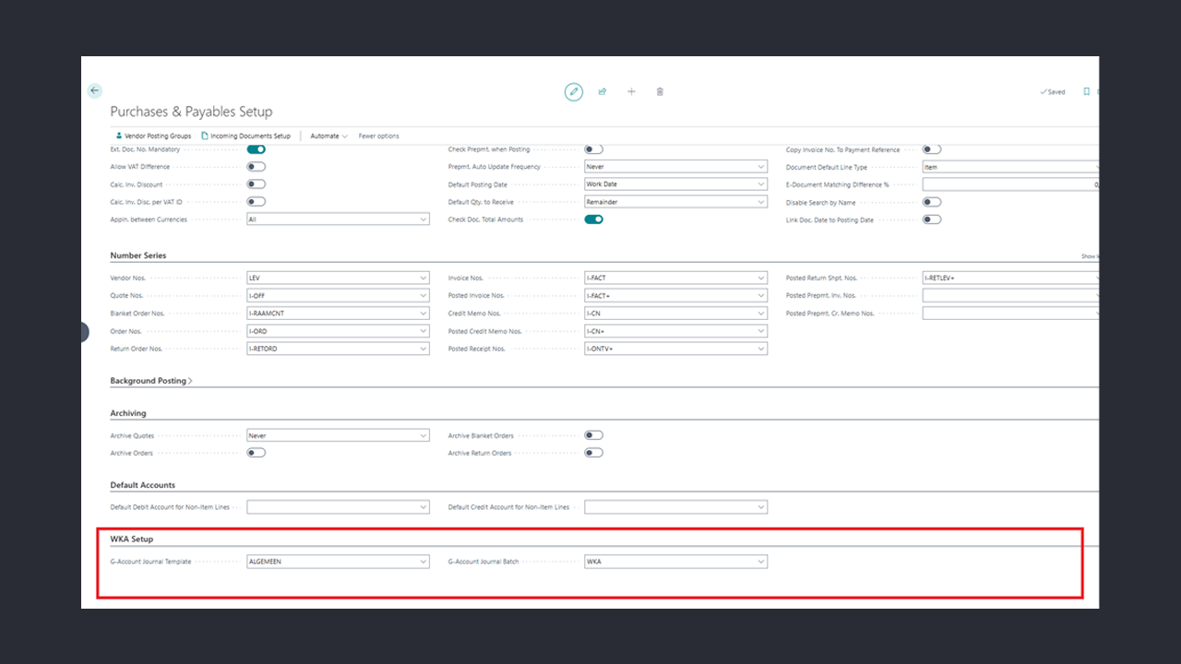
Task: Click the pencil edit icon
Action: pos(574,92)
